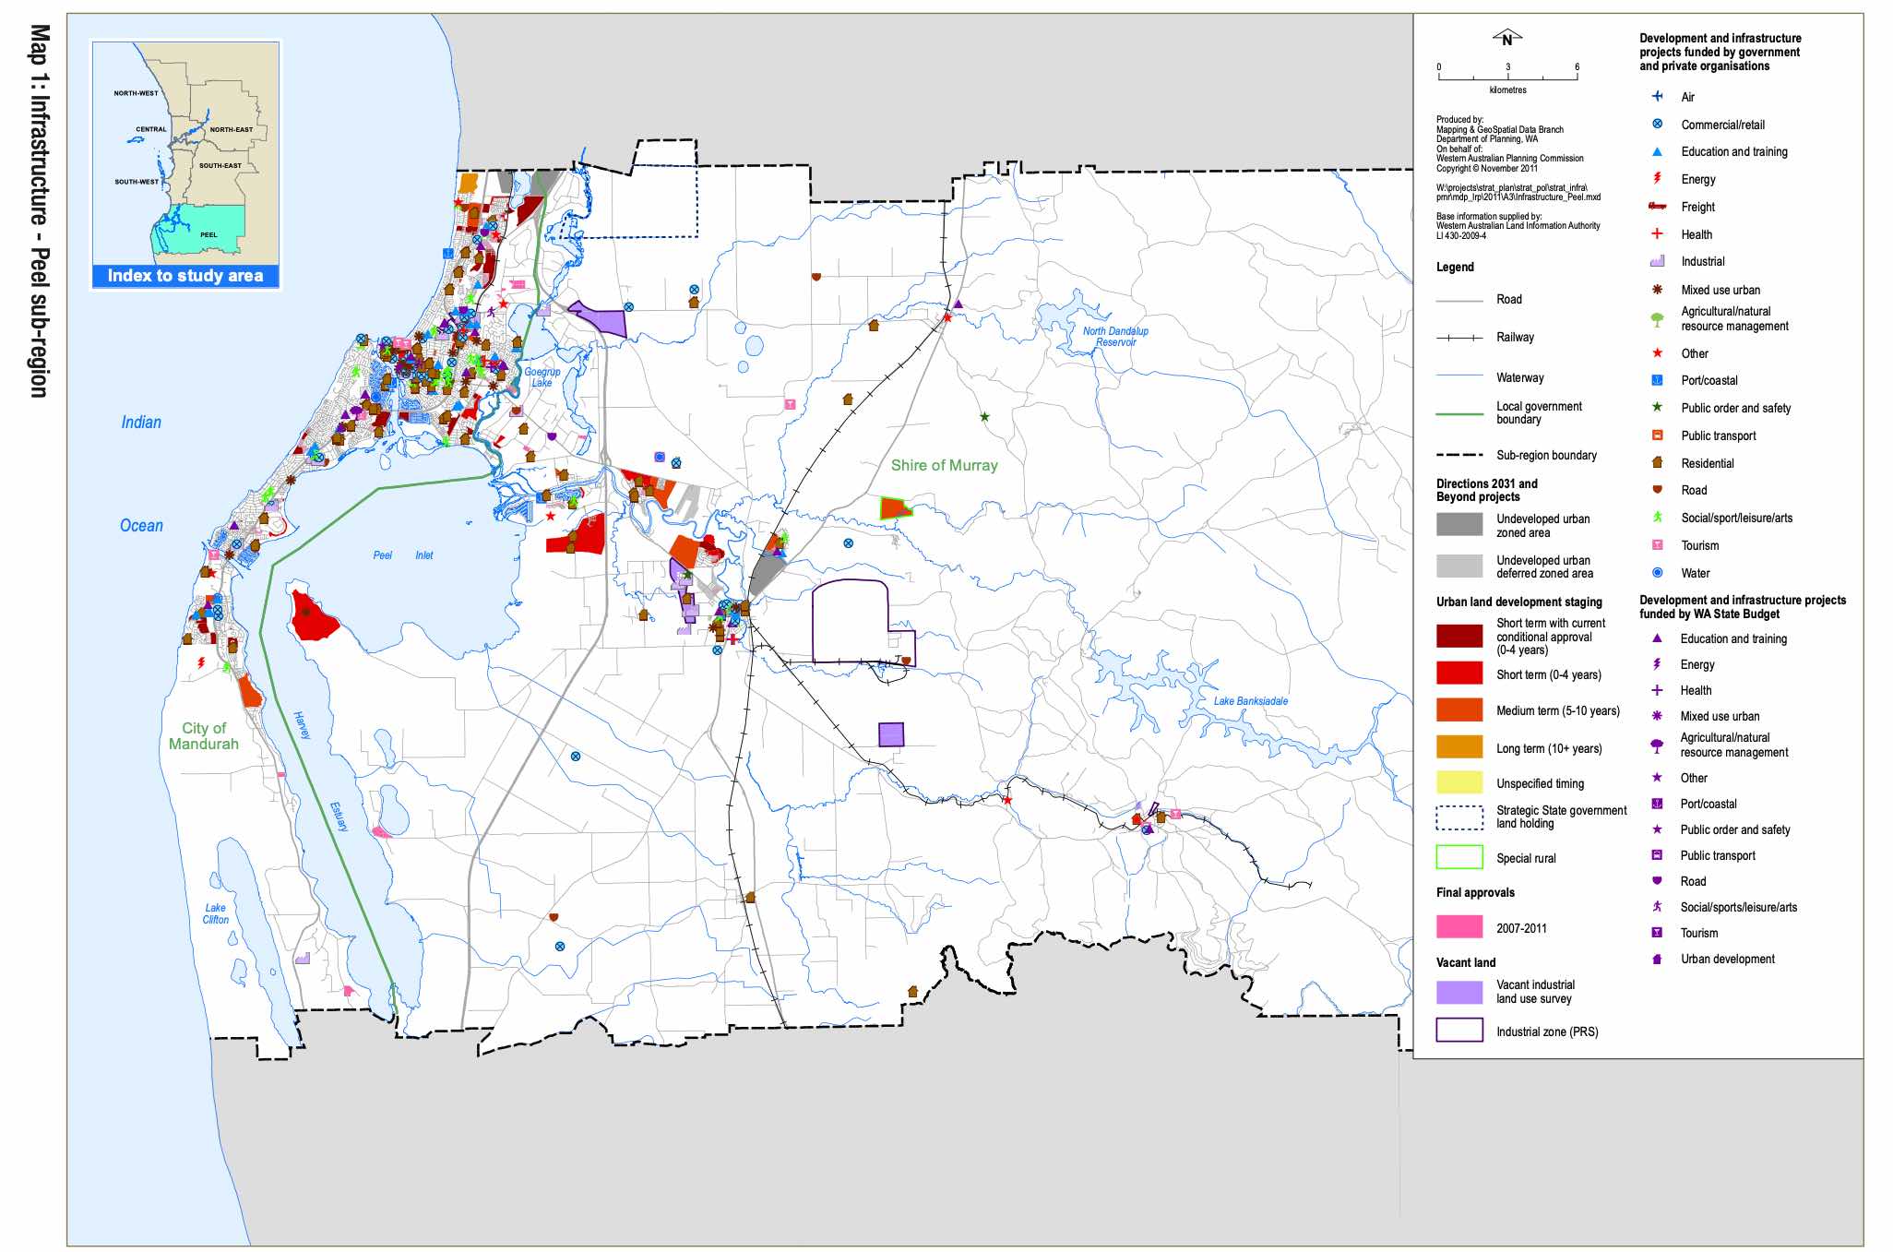This screenshot has width=1893, height=1252.
Task: Click the Lake Banksiadale label on map
Action: 1250,701
